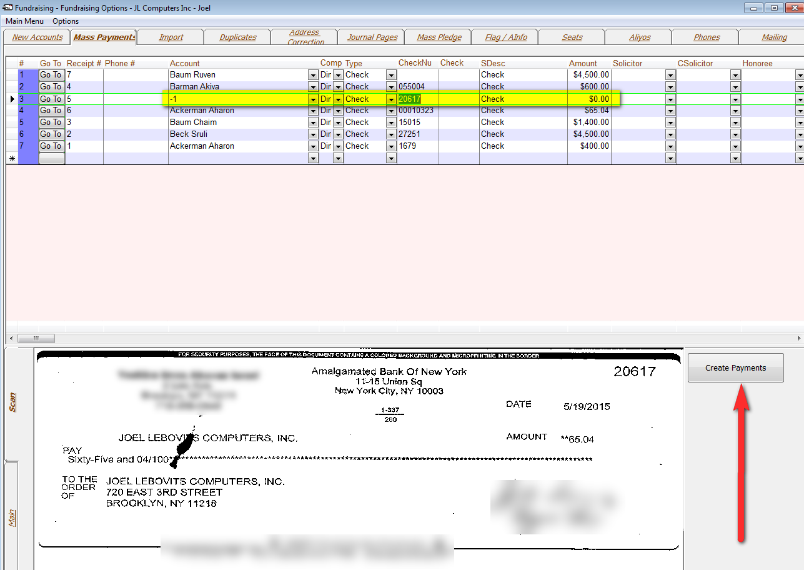The height and width of the screenshot is (570, 804).
Task: Click the Account field containing -1
Action: [x=238, y=99]
